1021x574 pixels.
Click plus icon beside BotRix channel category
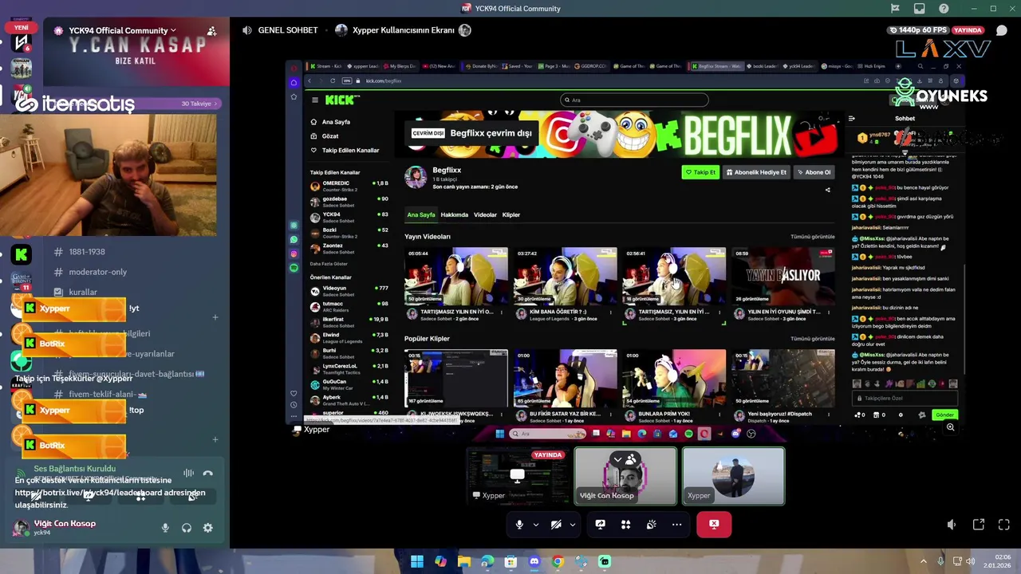click(215, 439)
